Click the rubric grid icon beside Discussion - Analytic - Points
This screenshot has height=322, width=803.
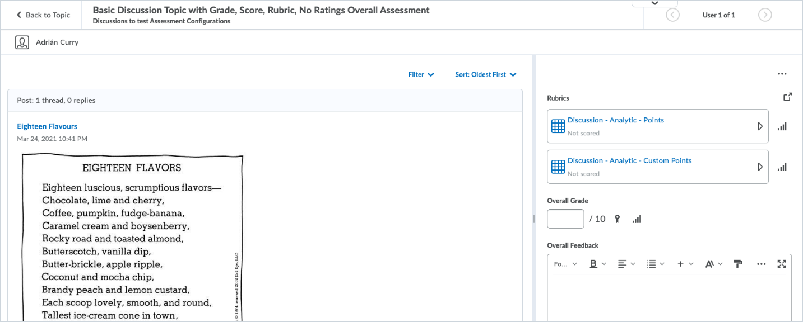pos(558,126)
